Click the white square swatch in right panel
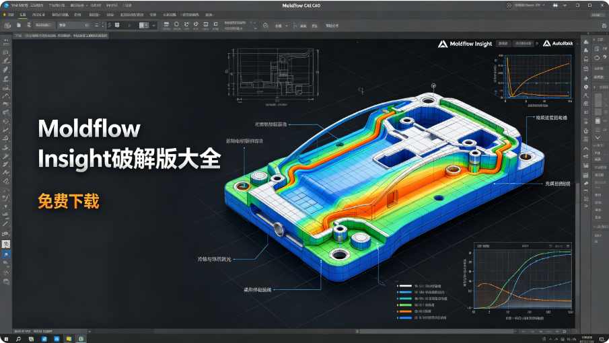Screen dimensions: 609x343 coord(598,121)
